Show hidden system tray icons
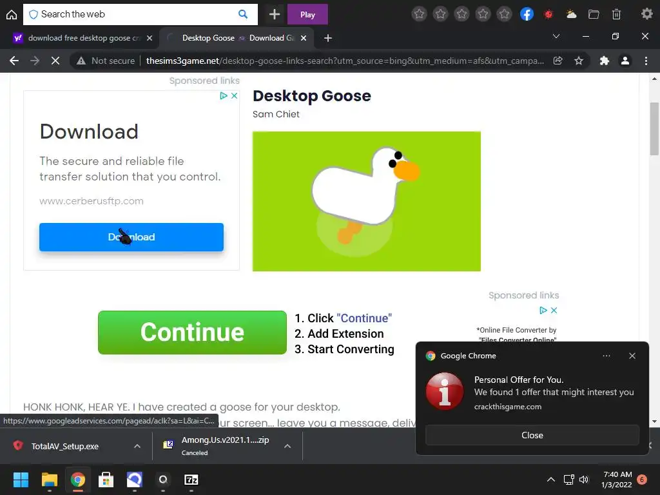The image size is (660, 495). pos(550,480)
